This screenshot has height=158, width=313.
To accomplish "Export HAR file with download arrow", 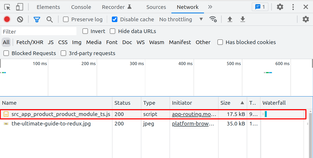I will click(x=243, y=19).
